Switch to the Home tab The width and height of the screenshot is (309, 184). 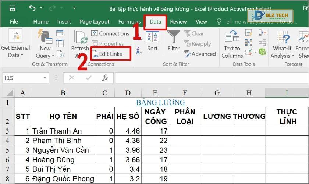41,21
